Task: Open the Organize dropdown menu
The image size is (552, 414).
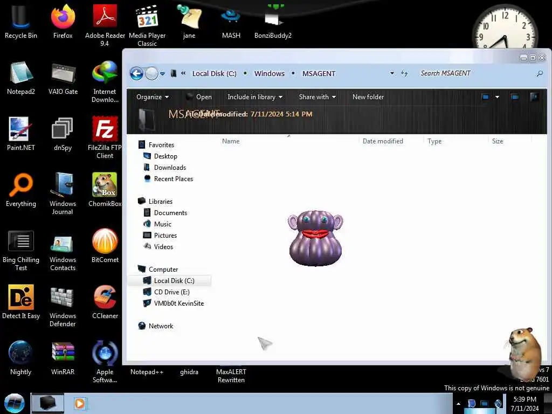Action: 153,97
